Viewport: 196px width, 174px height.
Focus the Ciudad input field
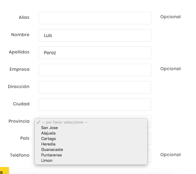point(95,104)
